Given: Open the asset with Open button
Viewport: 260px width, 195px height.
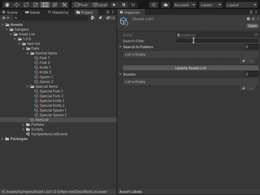Looking at the screenshot, I should point(252,26).
